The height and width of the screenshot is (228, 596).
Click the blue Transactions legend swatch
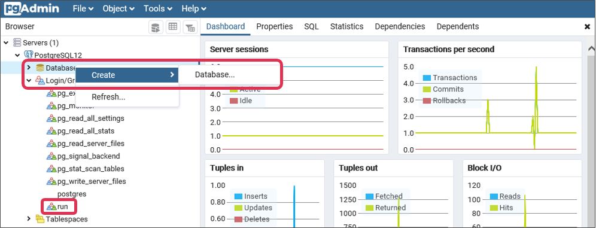point(427,78)
